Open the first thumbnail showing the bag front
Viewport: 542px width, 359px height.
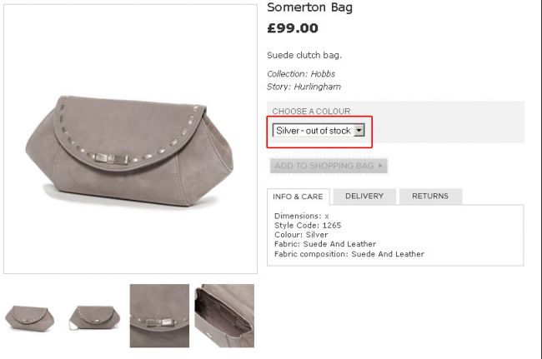click(31, 317)
